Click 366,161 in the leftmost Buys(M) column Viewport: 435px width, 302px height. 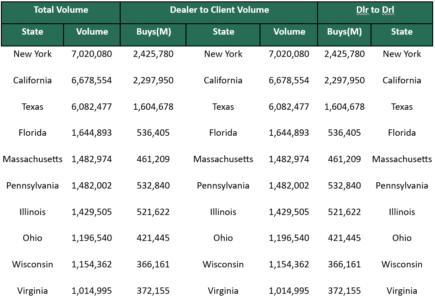(153, 265)
